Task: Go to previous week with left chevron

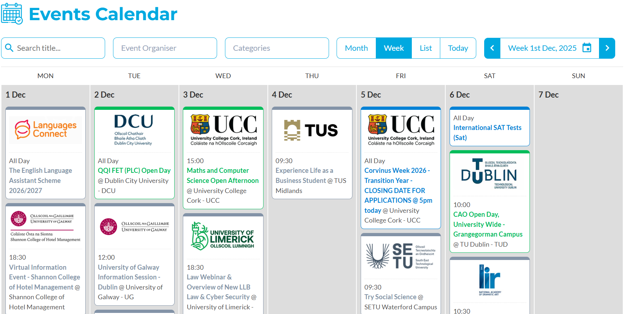Action: [x=492, y=48]
